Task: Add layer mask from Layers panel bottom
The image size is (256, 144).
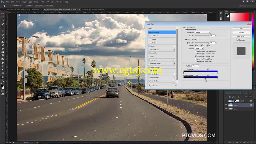Action: (x=237, y=142)
